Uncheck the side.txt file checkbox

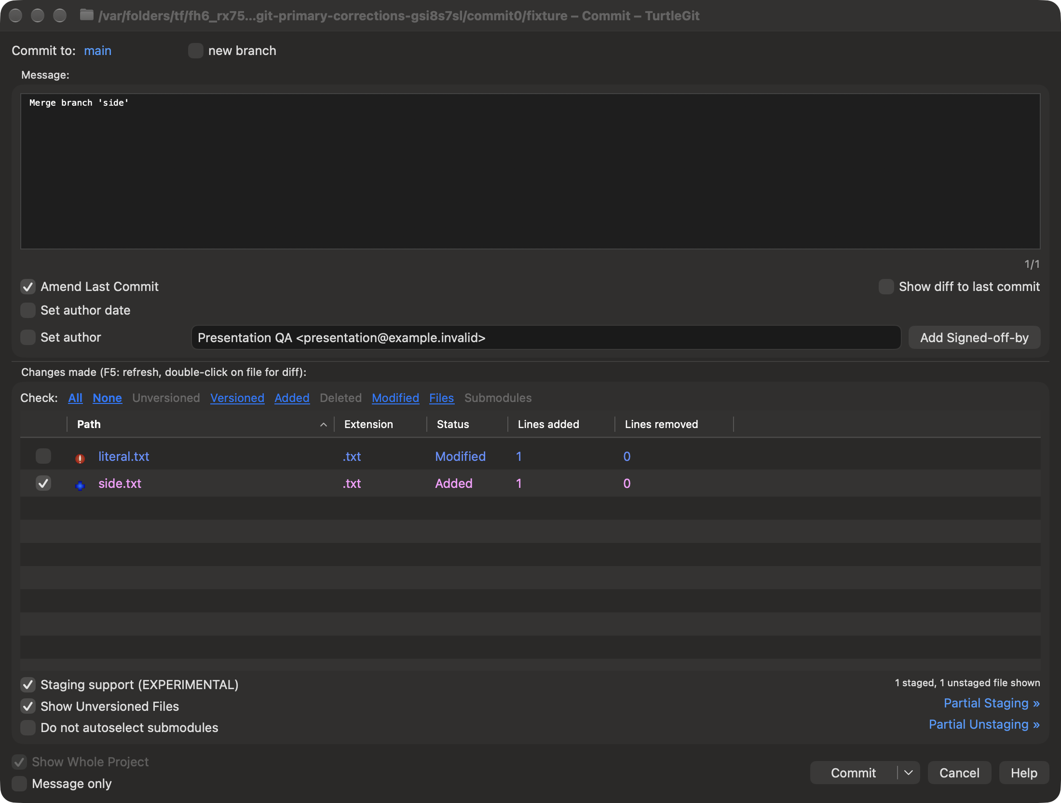pyautogui.click(x=43, y=483)
